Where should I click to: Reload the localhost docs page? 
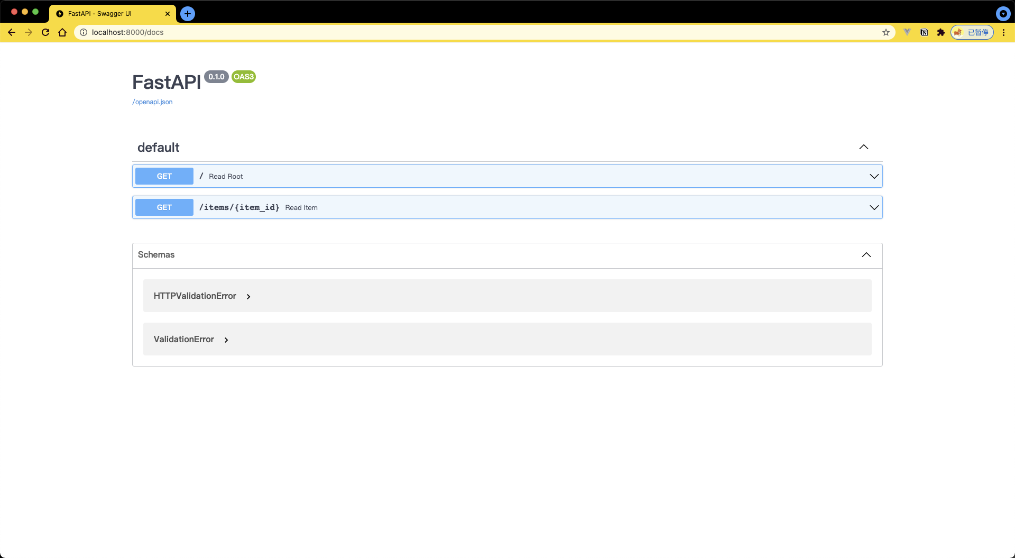click(x=45, y=32)
